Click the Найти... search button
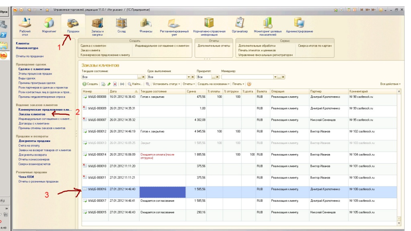The height and width of the screenshot is (231, 411). tap(135, 84)
